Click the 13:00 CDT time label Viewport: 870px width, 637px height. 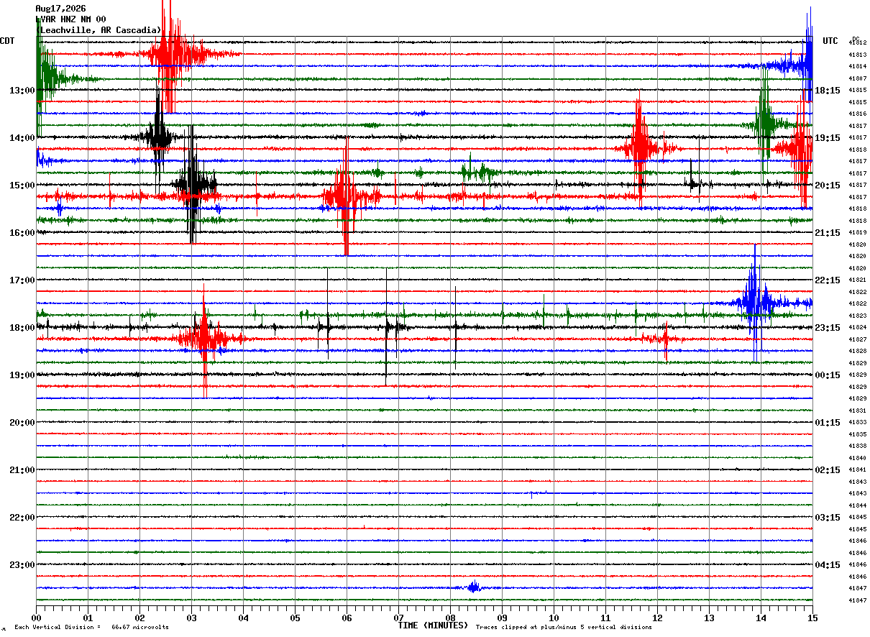coord(22,91)
